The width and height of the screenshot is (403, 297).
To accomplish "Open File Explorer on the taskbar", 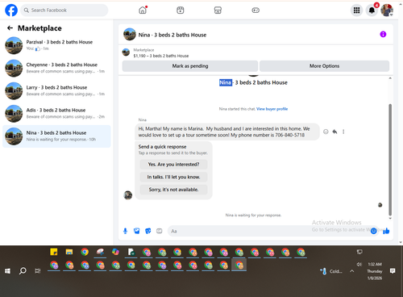I will pyautogui.click(x=69, y=252).
